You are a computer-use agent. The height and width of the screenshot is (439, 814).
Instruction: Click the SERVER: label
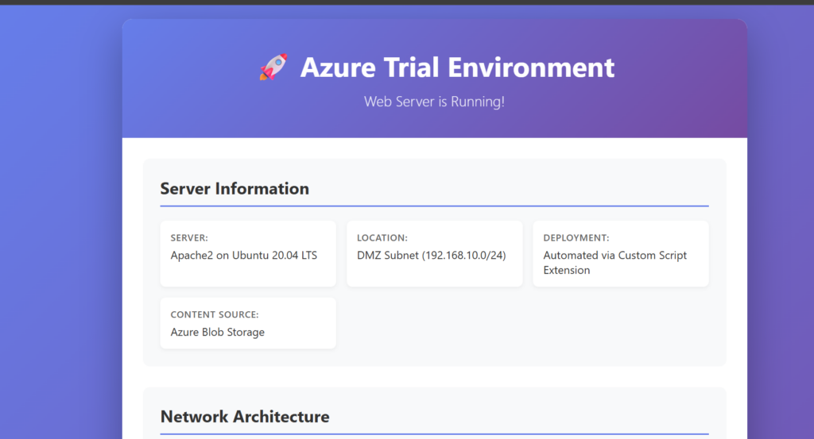coord(189,237)
